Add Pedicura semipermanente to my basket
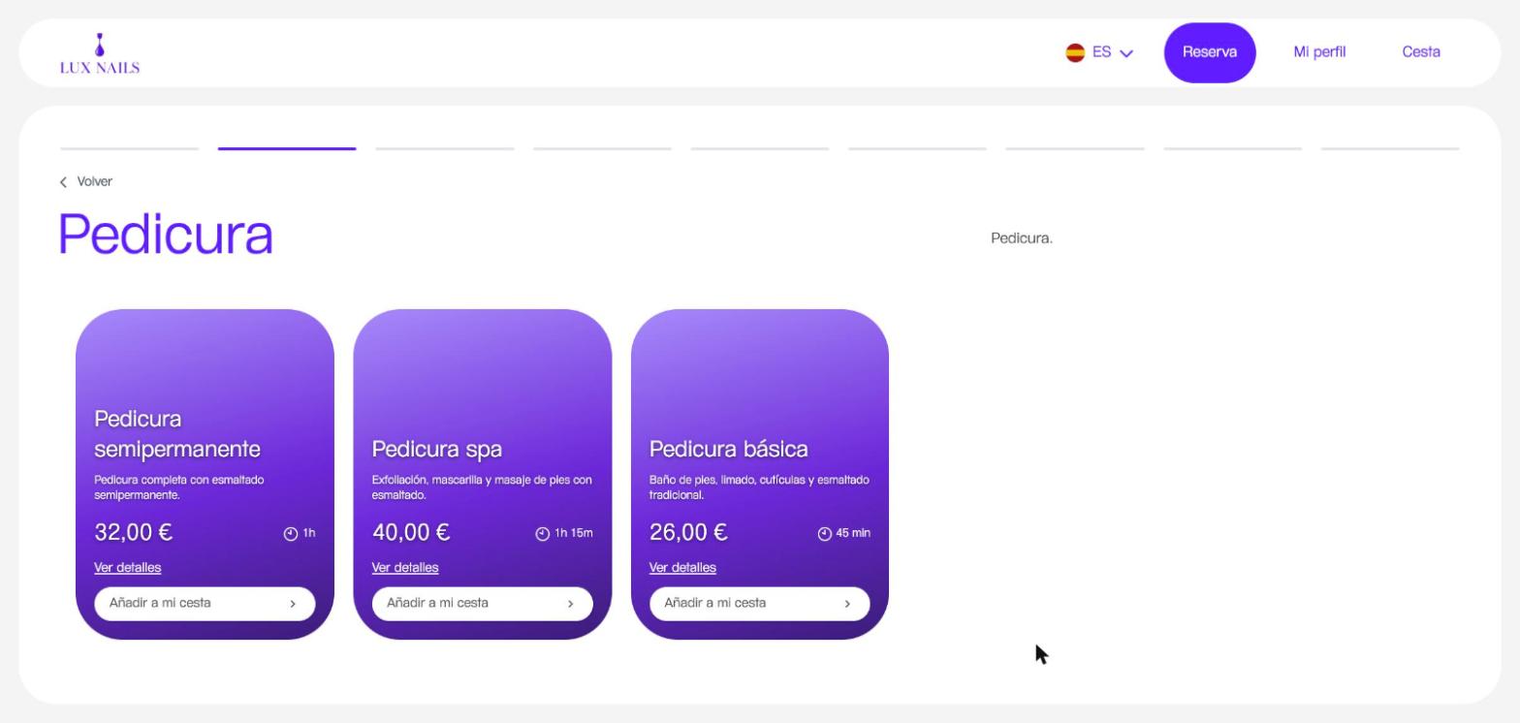The image size is (1520, 723). pos(205,603)
